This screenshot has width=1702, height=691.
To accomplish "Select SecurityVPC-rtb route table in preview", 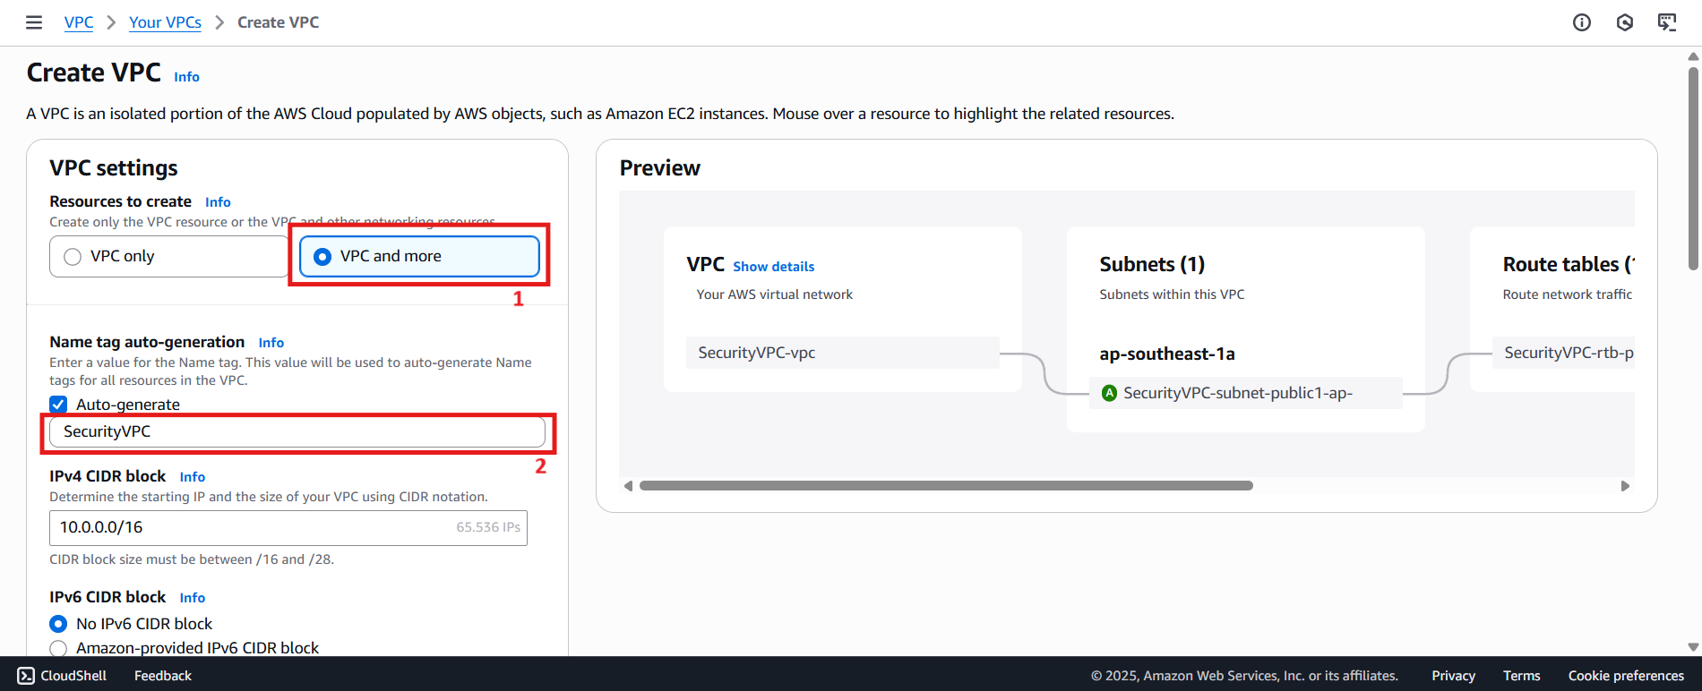I will tap(1563, 353).
